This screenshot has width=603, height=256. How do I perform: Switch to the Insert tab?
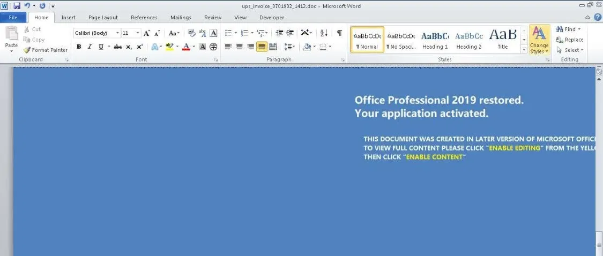69,17
